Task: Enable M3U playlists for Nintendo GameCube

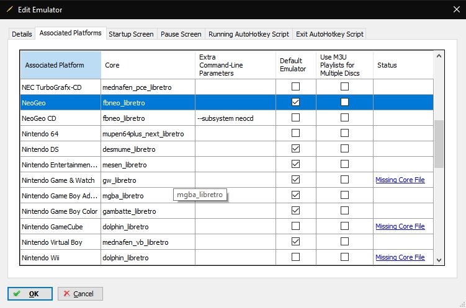Action: tap(344, 226)
